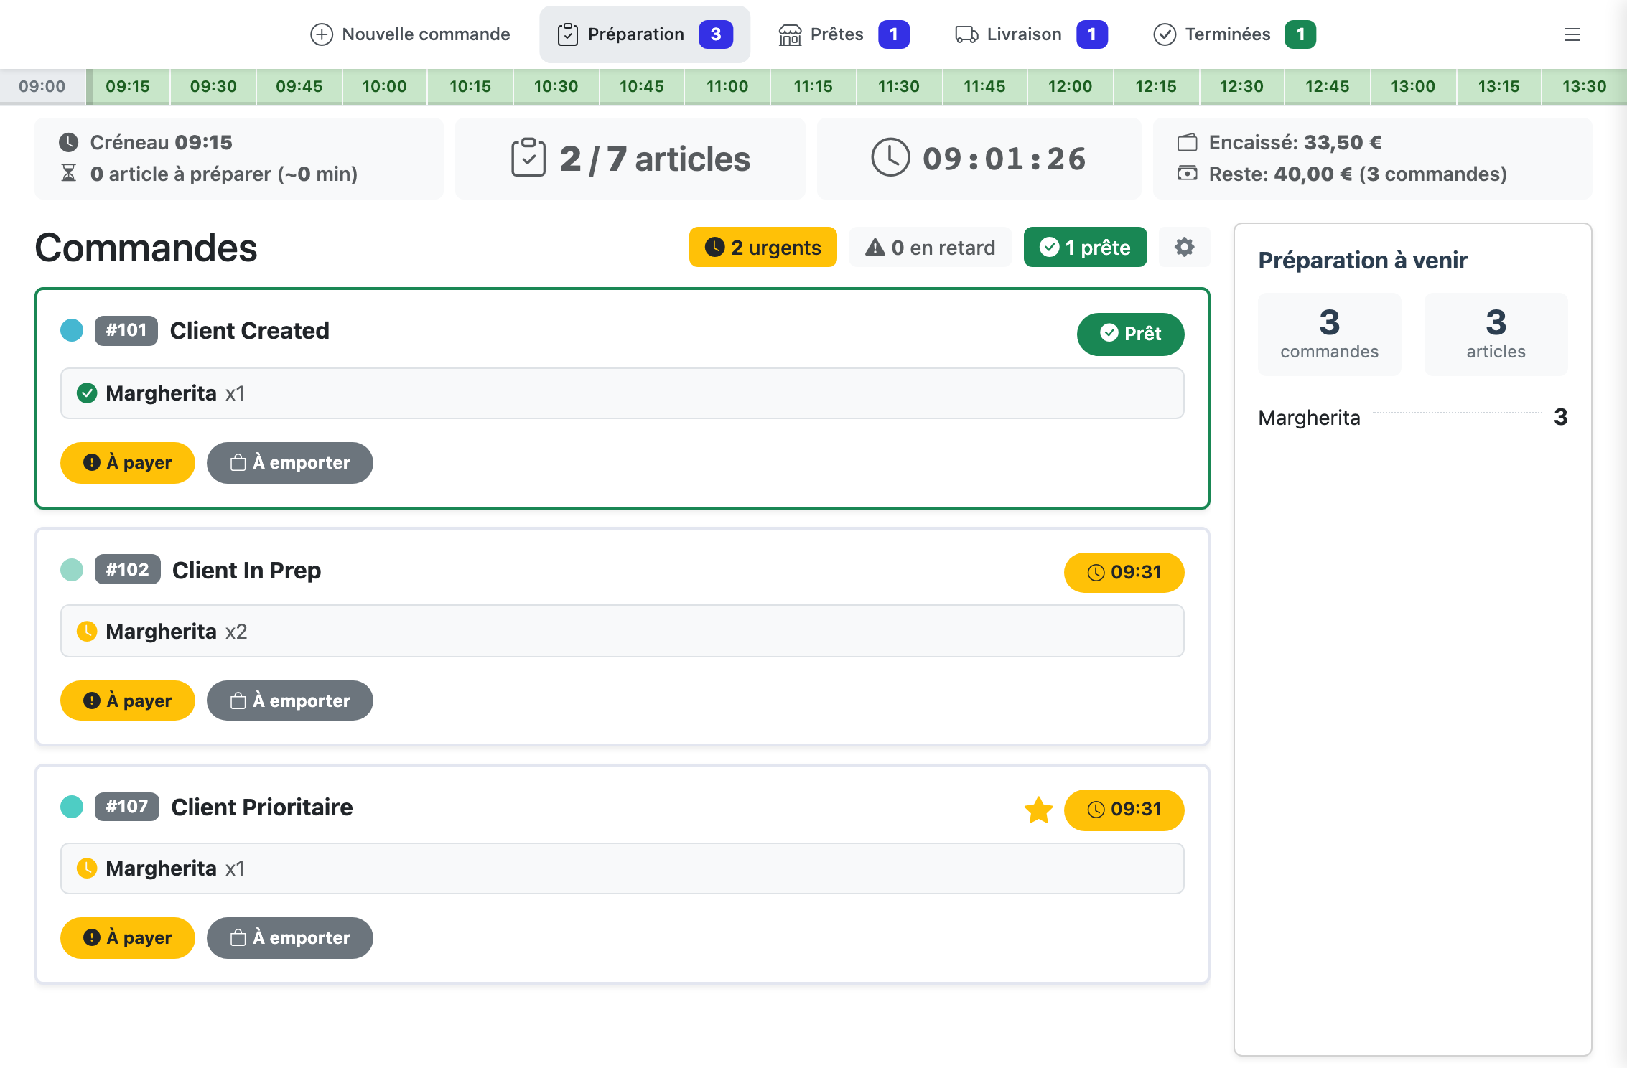The image size is (1627, 1068).
Task: Click À payer on order #101
Action: (127, 462)
